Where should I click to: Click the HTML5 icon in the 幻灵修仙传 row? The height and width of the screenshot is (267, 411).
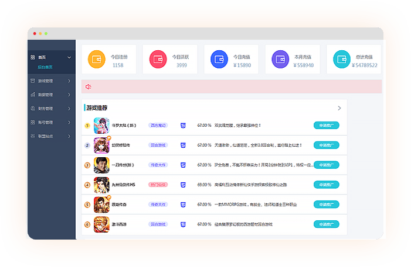point(183,145)
